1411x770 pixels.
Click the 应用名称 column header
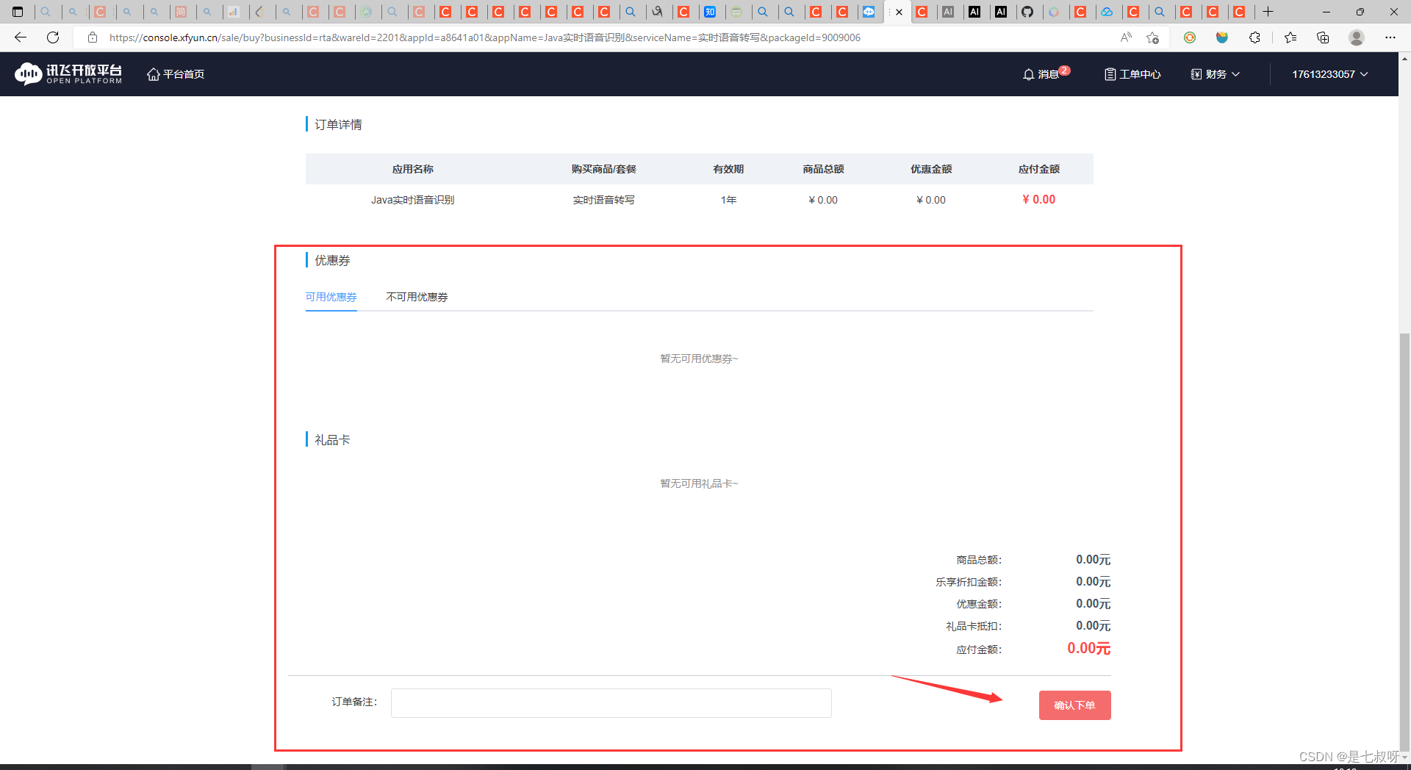[412, 169]
